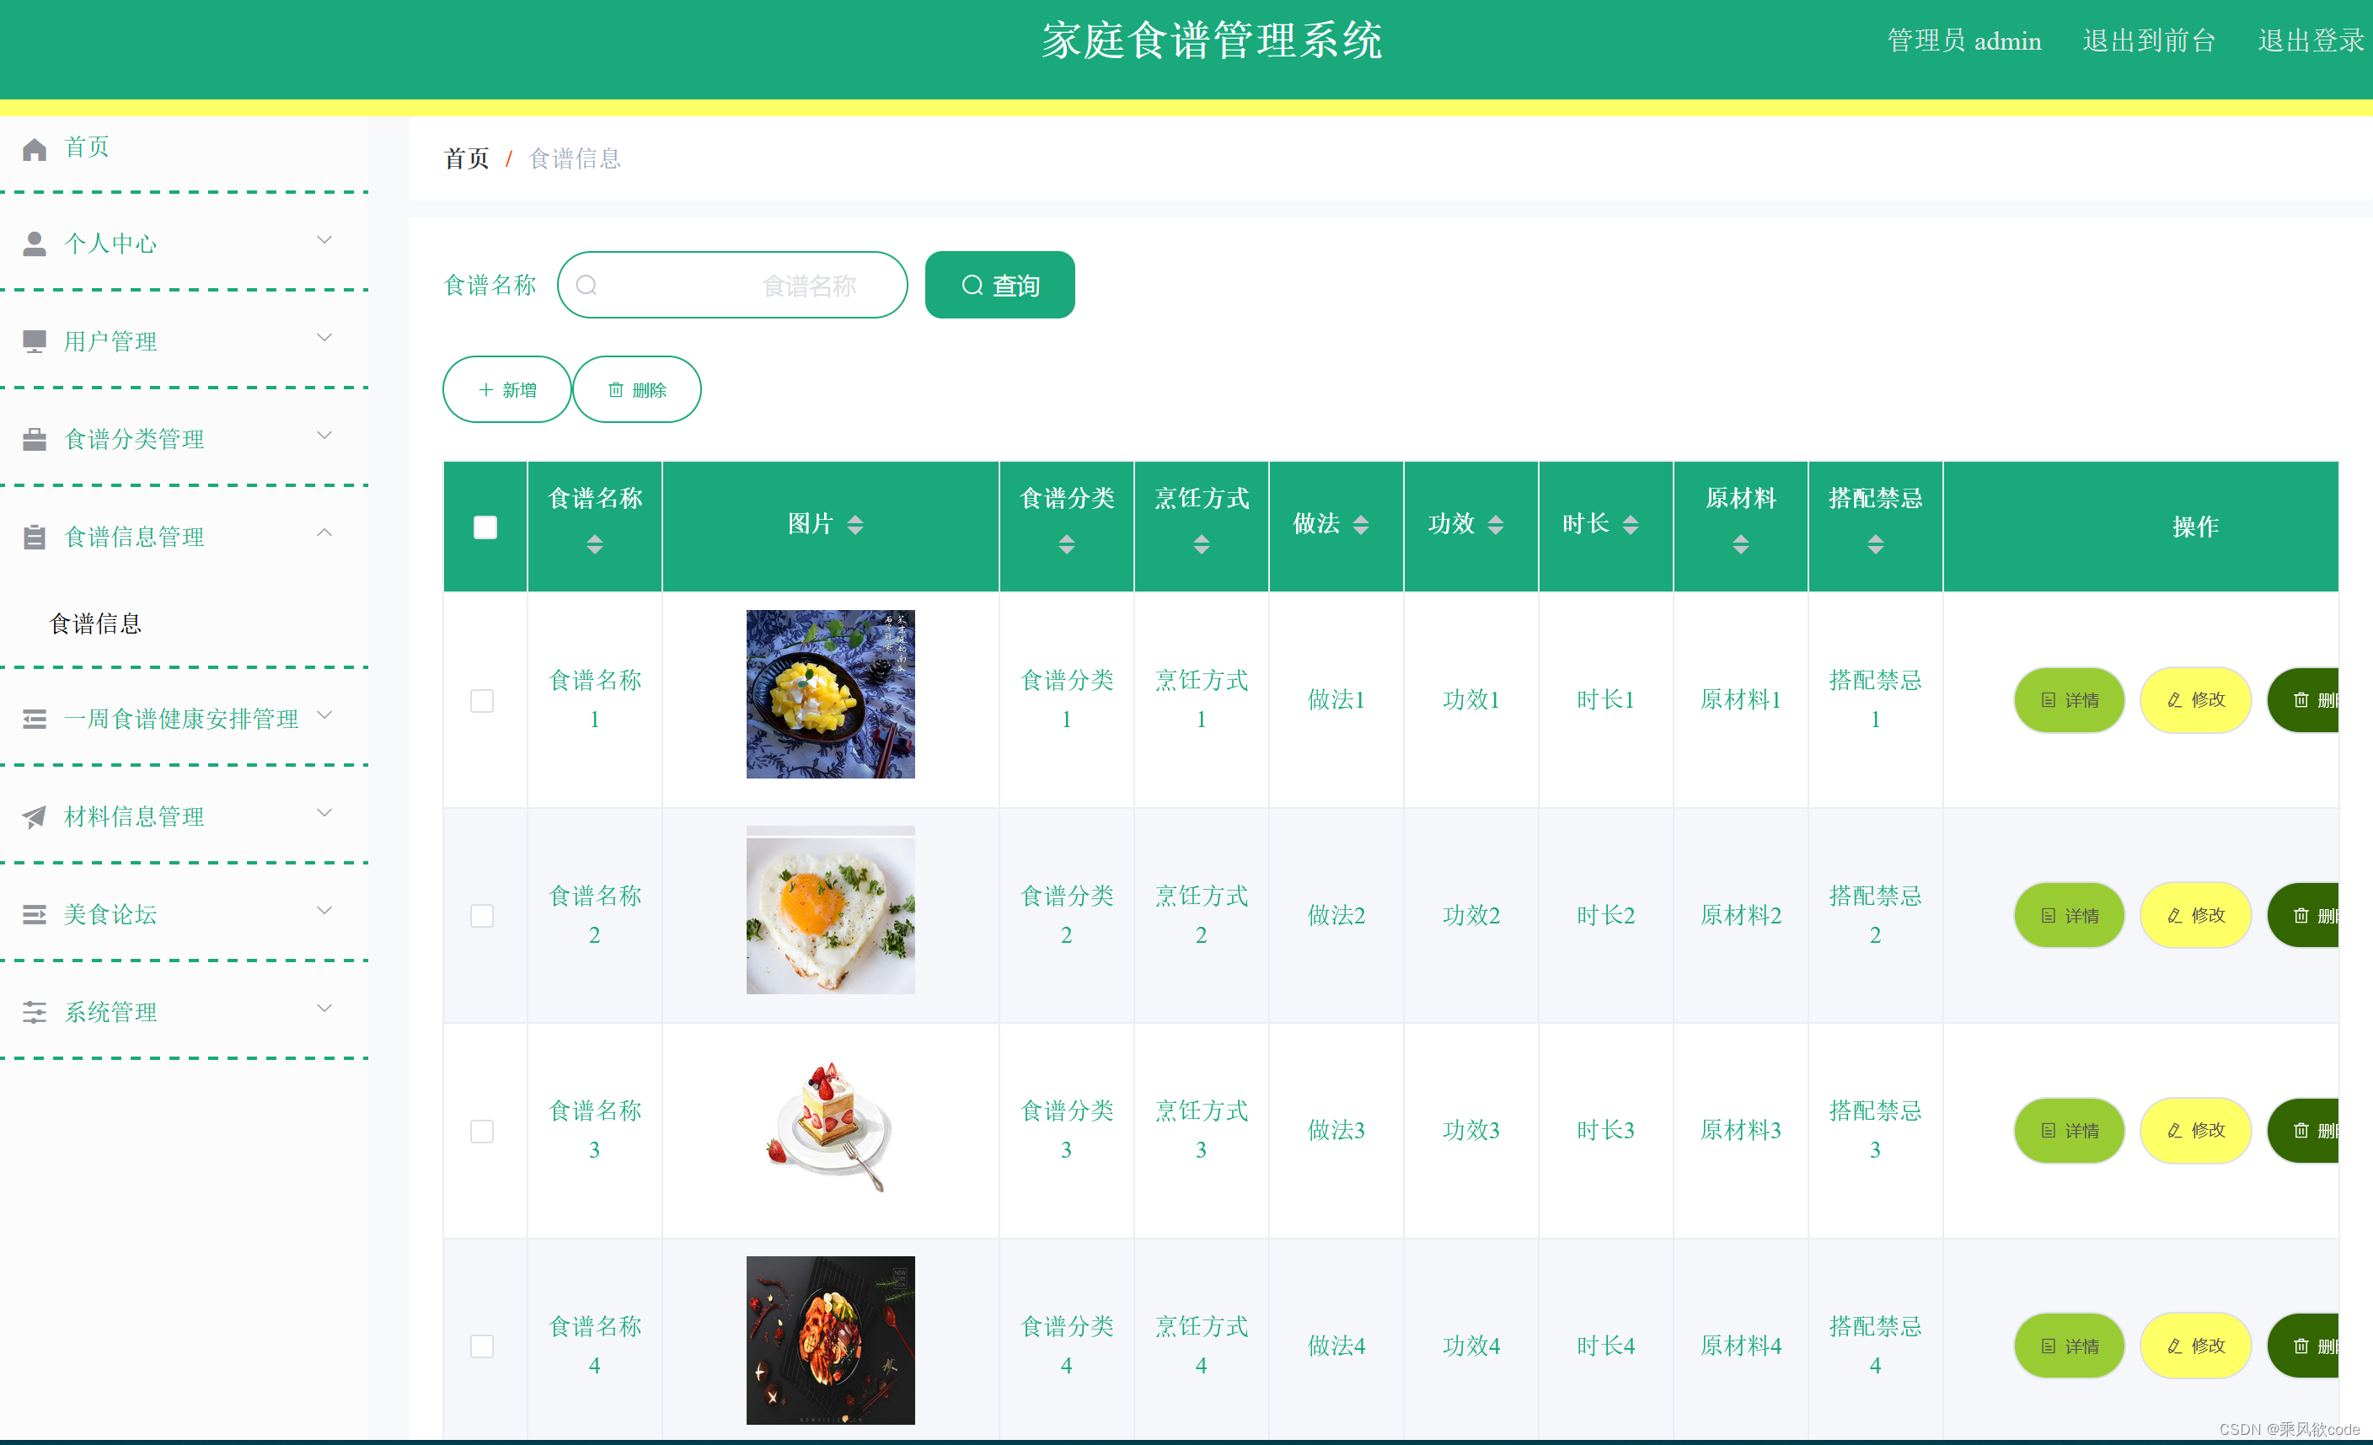Click the list icon beside 一周食谱健康安排管理
Screen dimensions: 2373x1445
pyautogui.click(x=35, y=718)
